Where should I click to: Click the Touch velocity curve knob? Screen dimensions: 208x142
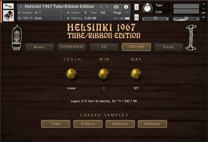71,74
